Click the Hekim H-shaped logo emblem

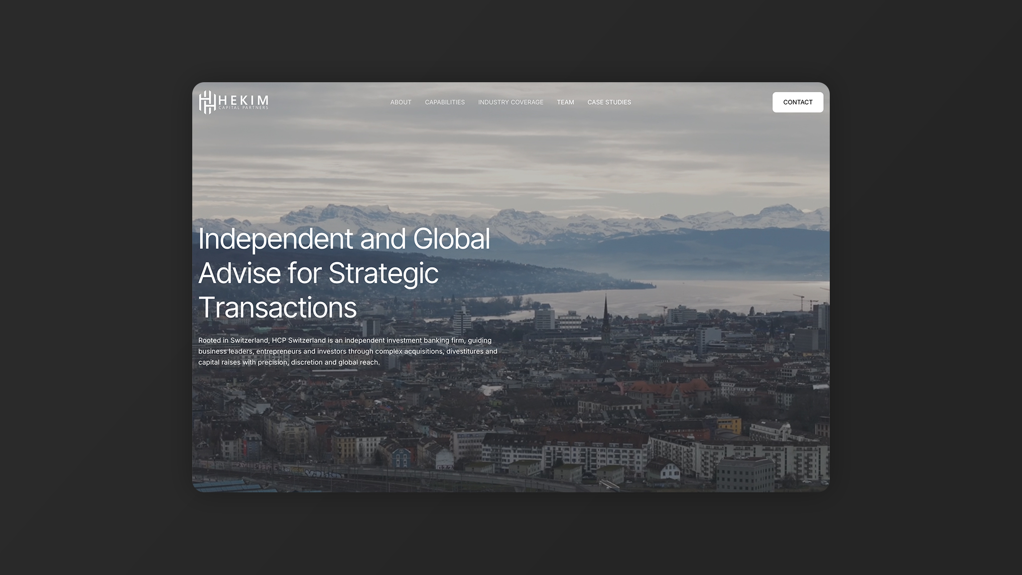click(x=207, y=102)
